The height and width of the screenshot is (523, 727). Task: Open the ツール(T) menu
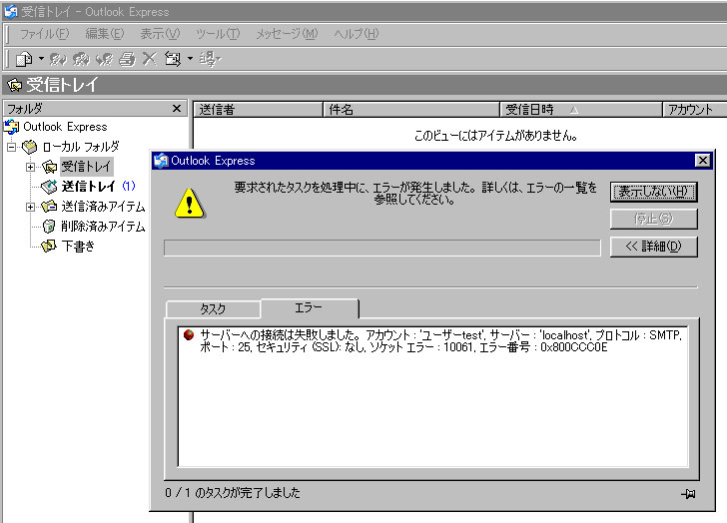click(218, 33)
